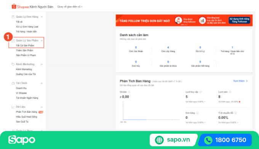Open Tài khoản Ngân Hàng
The height and width of the screenshot is (149, 259).
click(x=27, y=98)
